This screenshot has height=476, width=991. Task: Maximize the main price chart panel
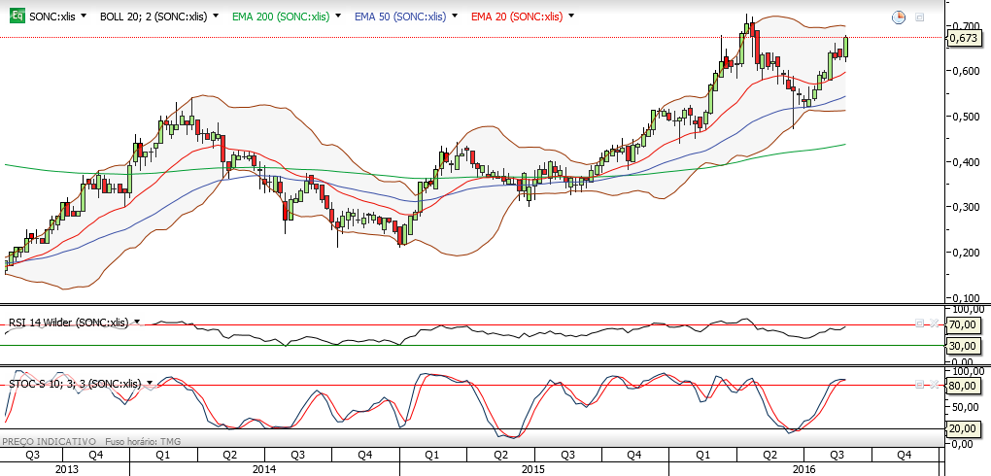pos(919,17)
